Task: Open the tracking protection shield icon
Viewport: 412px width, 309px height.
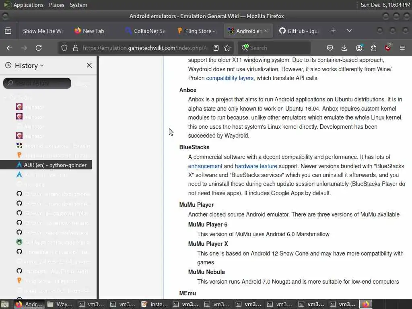Action: tap(64, 48)
